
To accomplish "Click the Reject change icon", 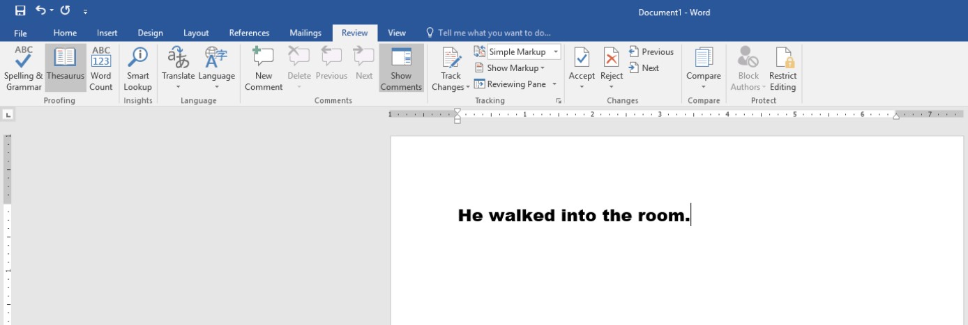I will point(612,58).
